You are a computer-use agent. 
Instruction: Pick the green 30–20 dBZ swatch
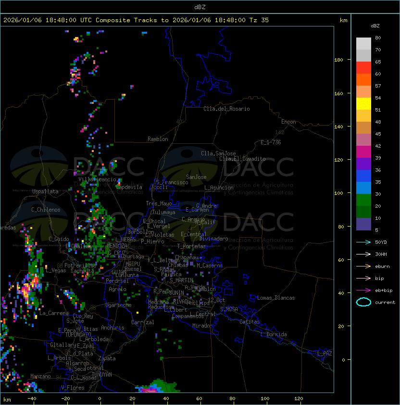(363, 200)
